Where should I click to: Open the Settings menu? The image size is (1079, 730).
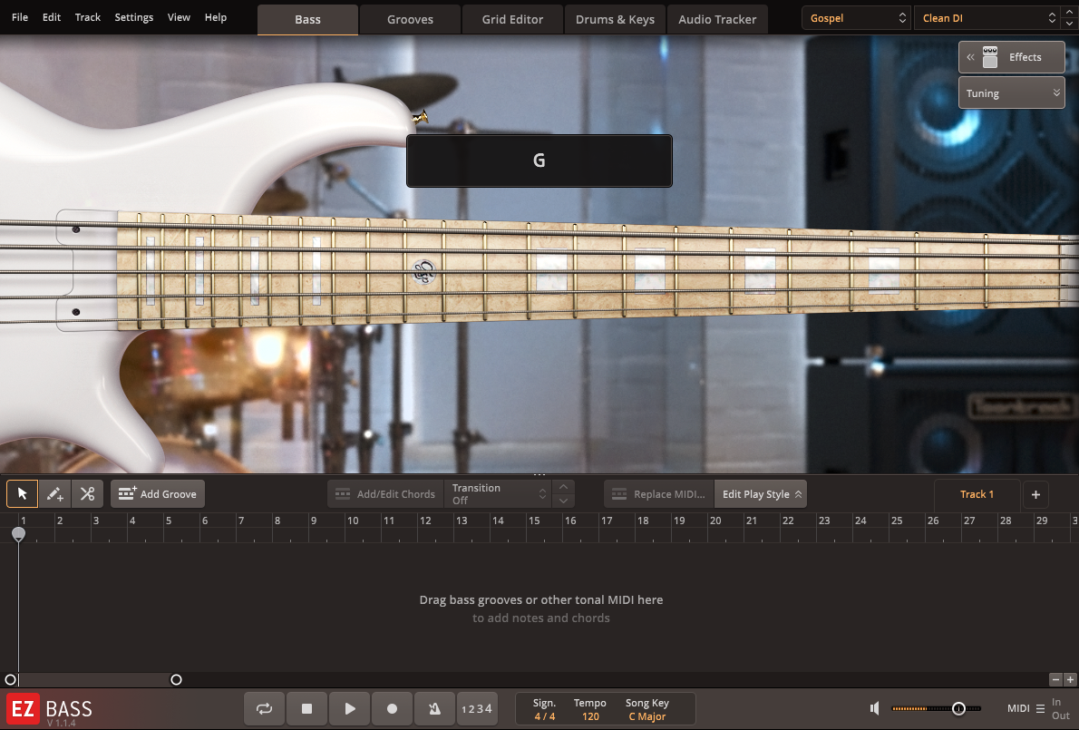tap(134, 17)
